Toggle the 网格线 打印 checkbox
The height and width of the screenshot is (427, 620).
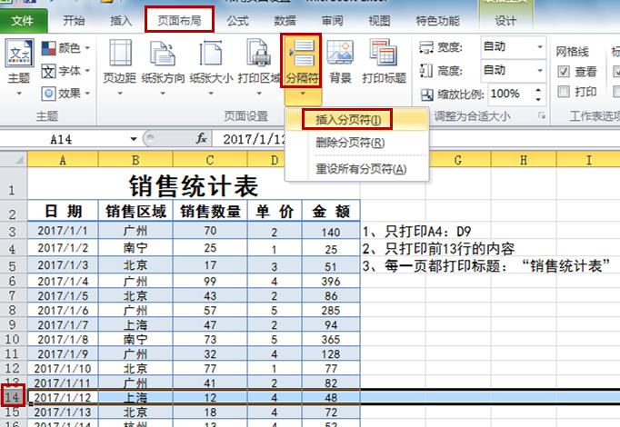(564, 92)
